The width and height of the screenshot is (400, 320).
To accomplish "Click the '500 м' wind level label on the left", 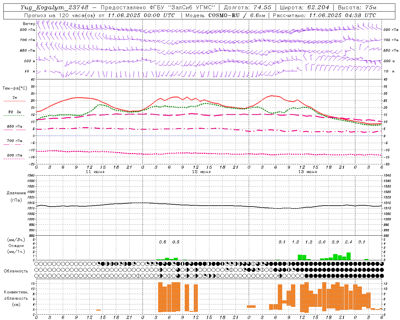I will click(30, 61).
